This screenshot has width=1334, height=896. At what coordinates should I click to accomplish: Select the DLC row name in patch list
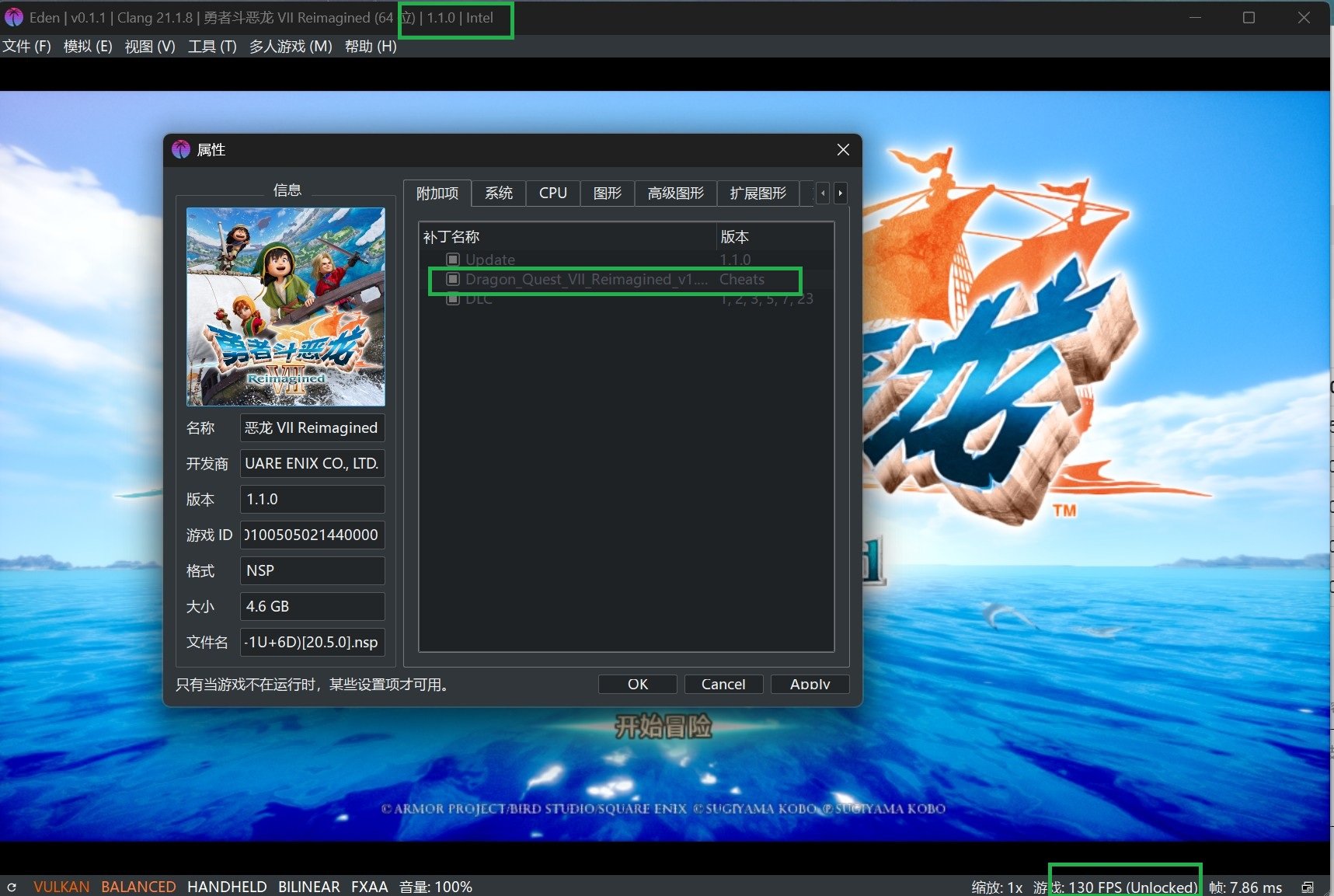click(x=479, y=298)
